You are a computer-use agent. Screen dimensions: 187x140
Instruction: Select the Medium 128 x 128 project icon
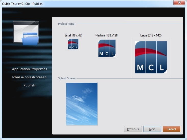(107, 48)
